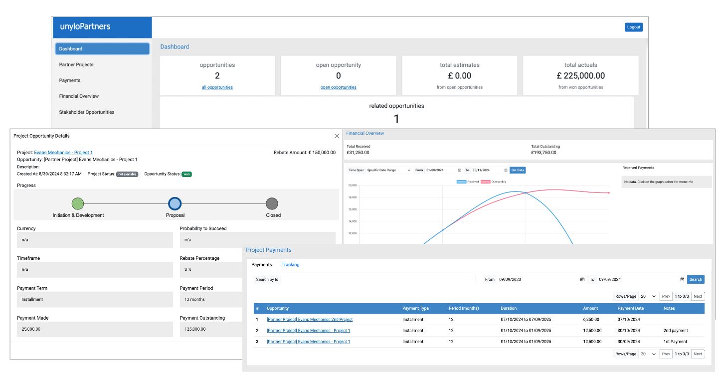Click the Payment Date column header
This screenshot has height=379, width=723.
pyautogui.click(x=630, y=308)
